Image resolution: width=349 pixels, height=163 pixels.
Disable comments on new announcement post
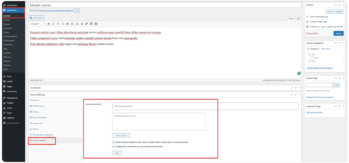point(113,146)
